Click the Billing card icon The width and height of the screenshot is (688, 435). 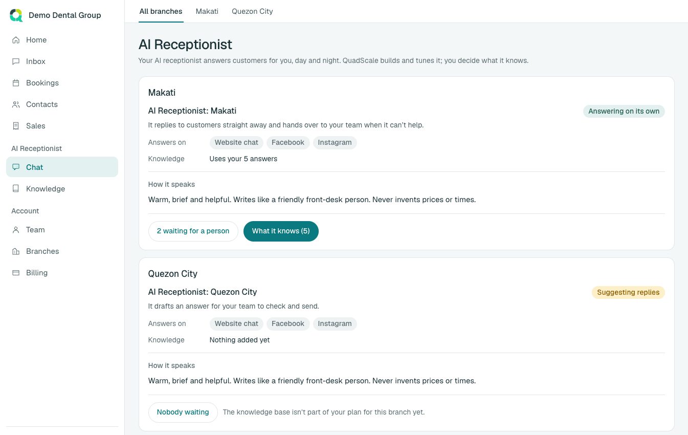click(16, 273)
